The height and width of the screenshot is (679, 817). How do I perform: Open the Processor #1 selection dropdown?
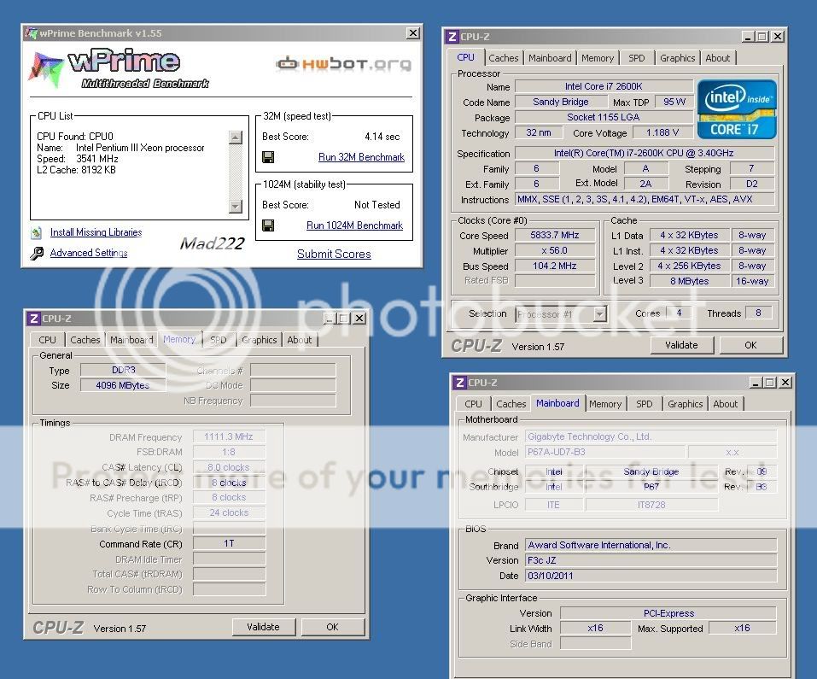[x=600, y=314]
